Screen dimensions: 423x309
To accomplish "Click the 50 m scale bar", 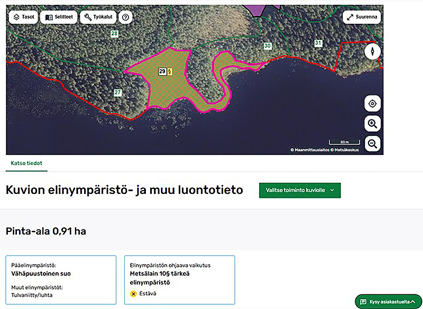I will click(344, 142).
